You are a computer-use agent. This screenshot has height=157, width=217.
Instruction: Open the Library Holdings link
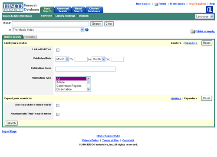click(x=65, y=16)
